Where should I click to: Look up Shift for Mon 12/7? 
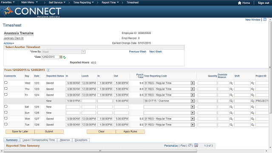(x=252, y=119)
